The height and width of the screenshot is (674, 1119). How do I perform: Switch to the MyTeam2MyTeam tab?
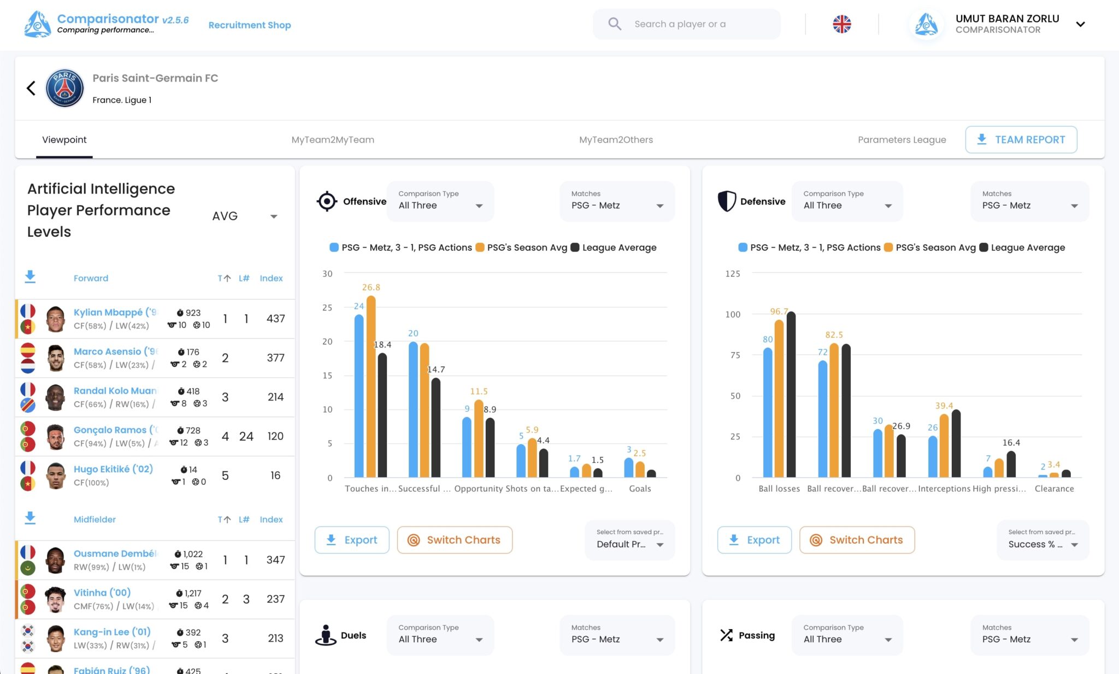pos(333,139)
